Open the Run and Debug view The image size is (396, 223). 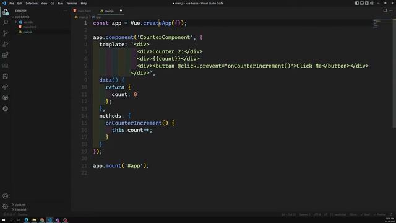pos(6,44)
